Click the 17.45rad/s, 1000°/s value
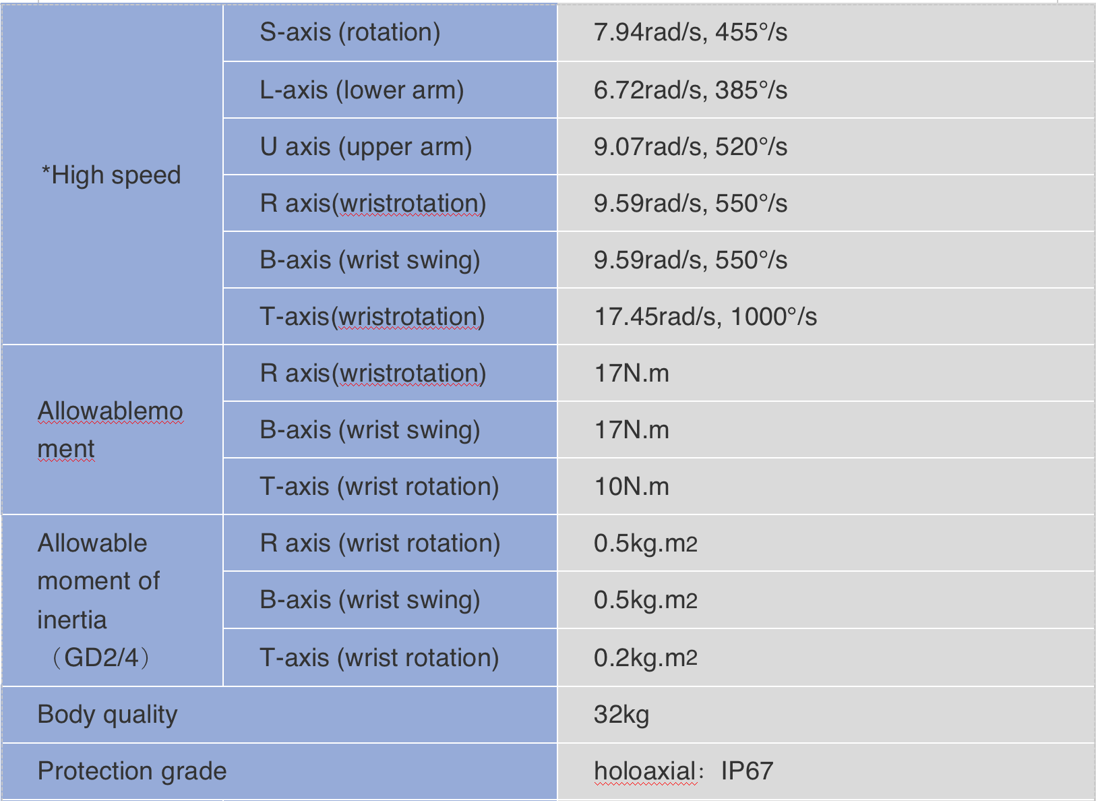This screenshot has height=801, width=1096. [x=705, y=316]
